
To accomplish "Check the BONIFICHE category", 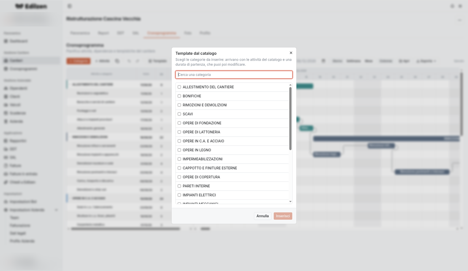I will (x=179, y=96).
